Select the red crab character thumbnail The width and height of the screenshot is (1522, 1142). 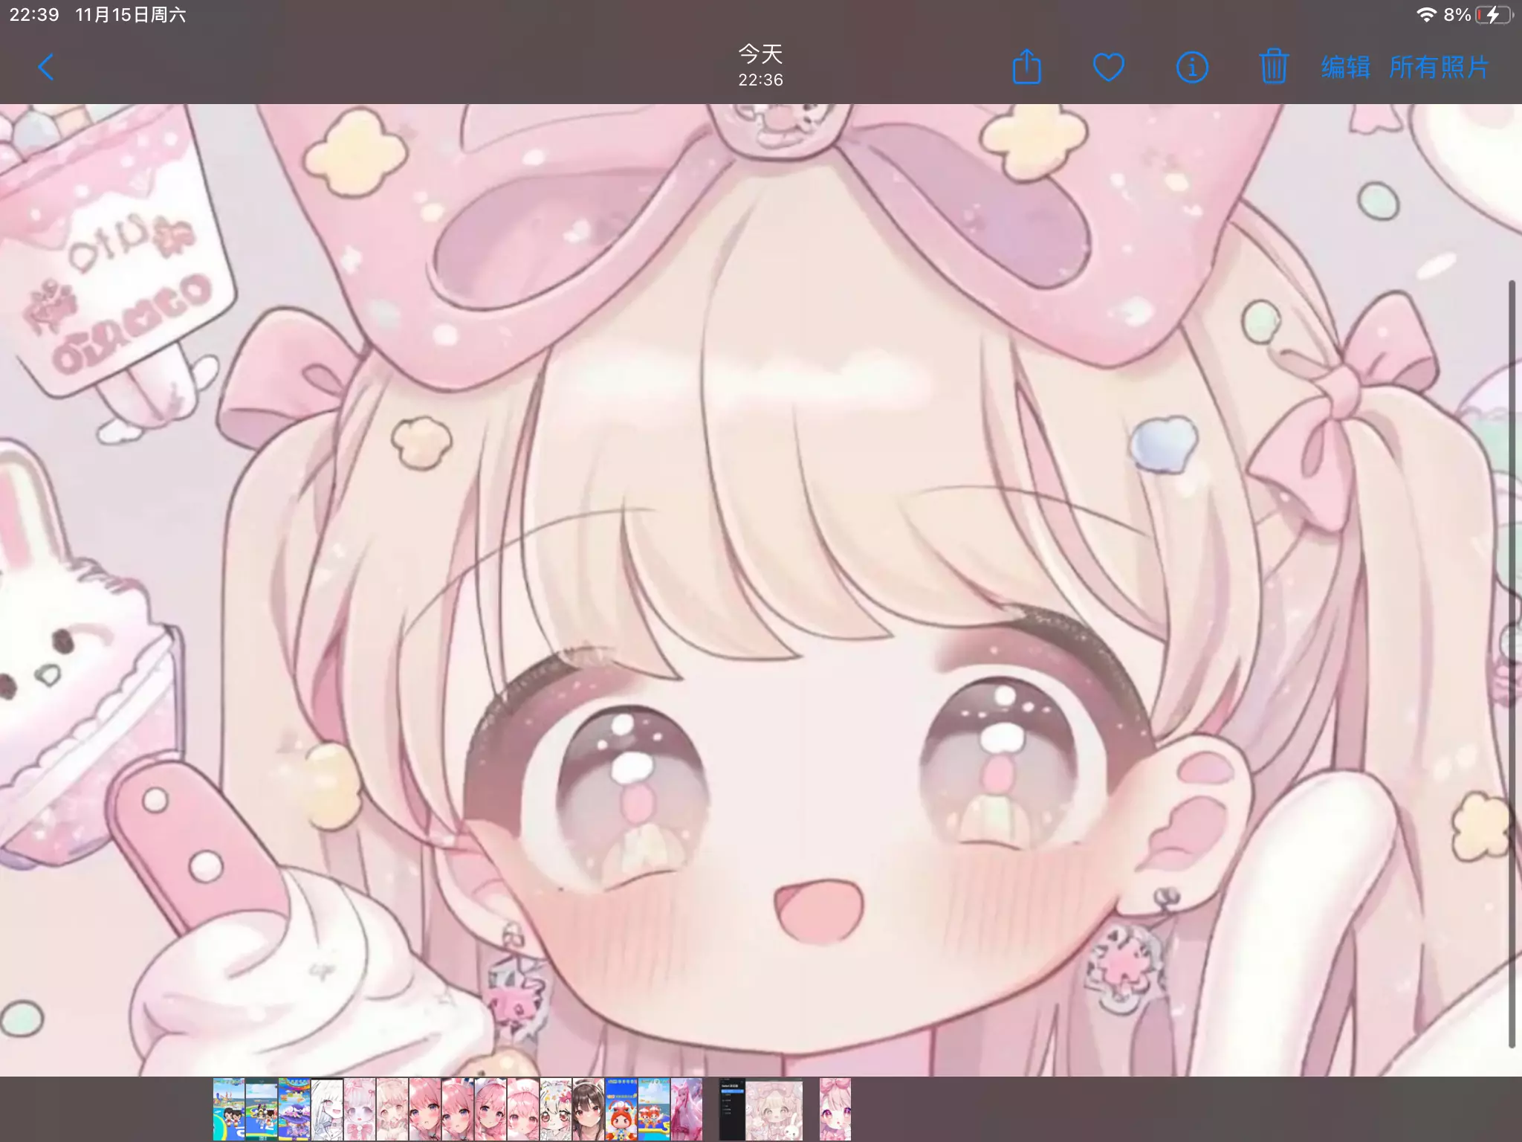(x=621, y=1109)
